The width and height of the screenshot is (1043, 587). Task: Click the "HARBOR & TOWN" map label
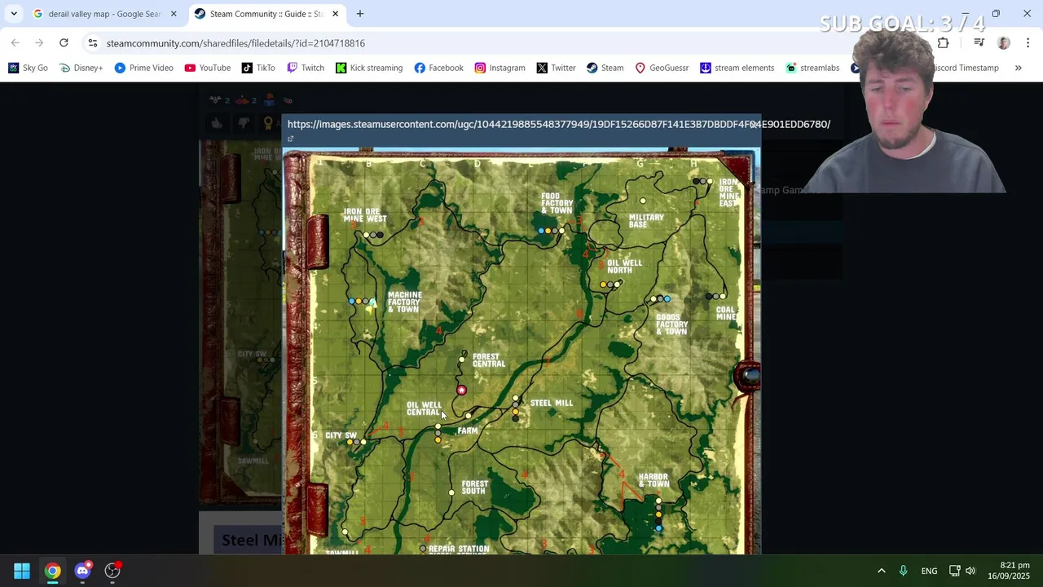click(x=654, y=480)
